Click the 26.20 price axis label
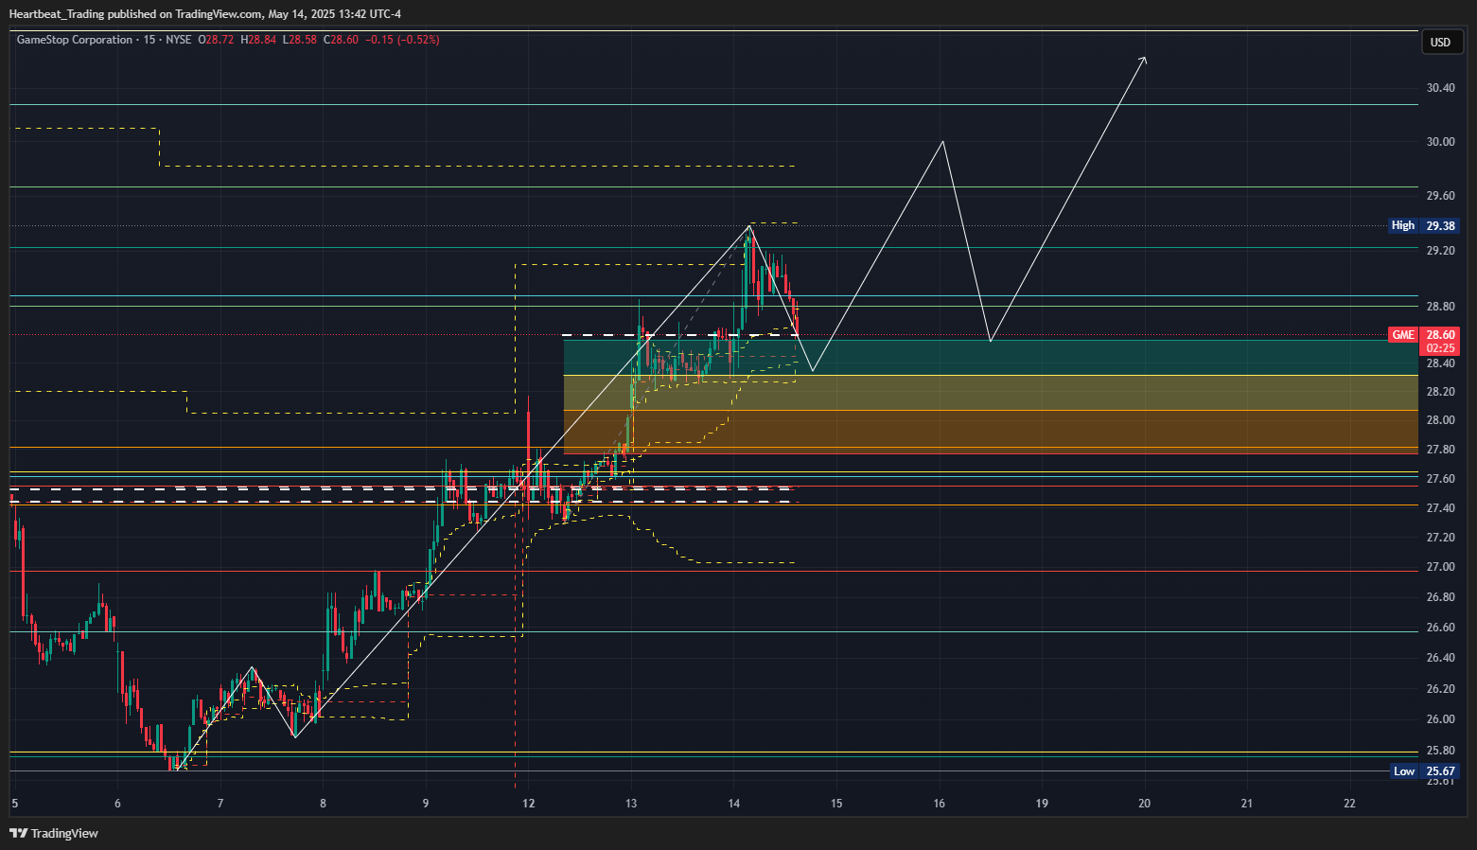Screen dimensions: 1477x850 (x=1440, y=689)
